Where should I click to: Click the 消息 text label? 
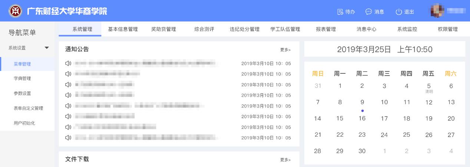379,12
